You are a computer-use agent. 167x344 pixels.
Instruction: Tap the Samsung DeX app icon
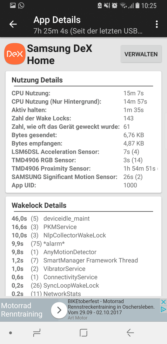click(x=15, y=54)
